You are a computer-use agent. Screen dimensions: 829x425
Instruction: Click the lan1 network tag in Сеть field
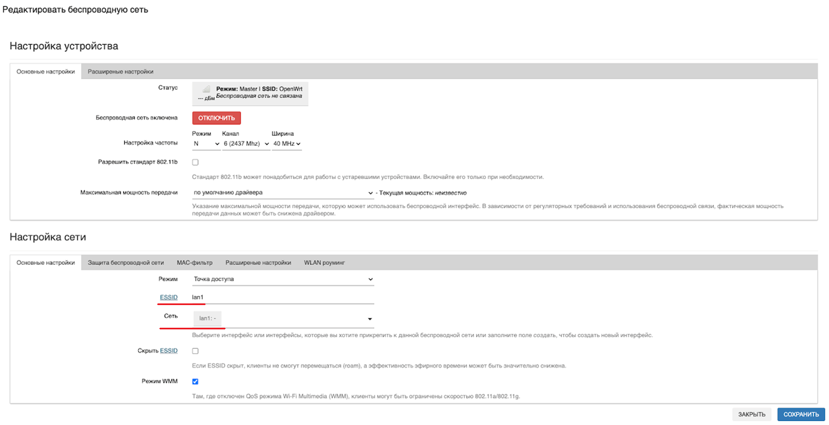207,319
